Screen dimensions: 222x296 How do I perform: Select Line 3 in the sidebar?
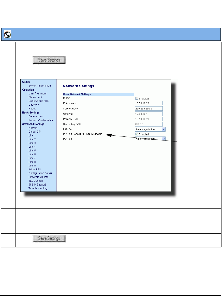(x=32, y=143)
